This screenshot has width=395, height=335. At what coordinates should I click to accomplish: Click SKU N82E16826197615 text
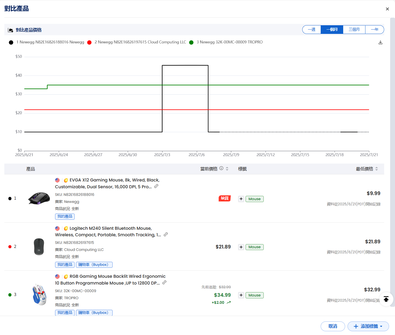tap(75, 243)
